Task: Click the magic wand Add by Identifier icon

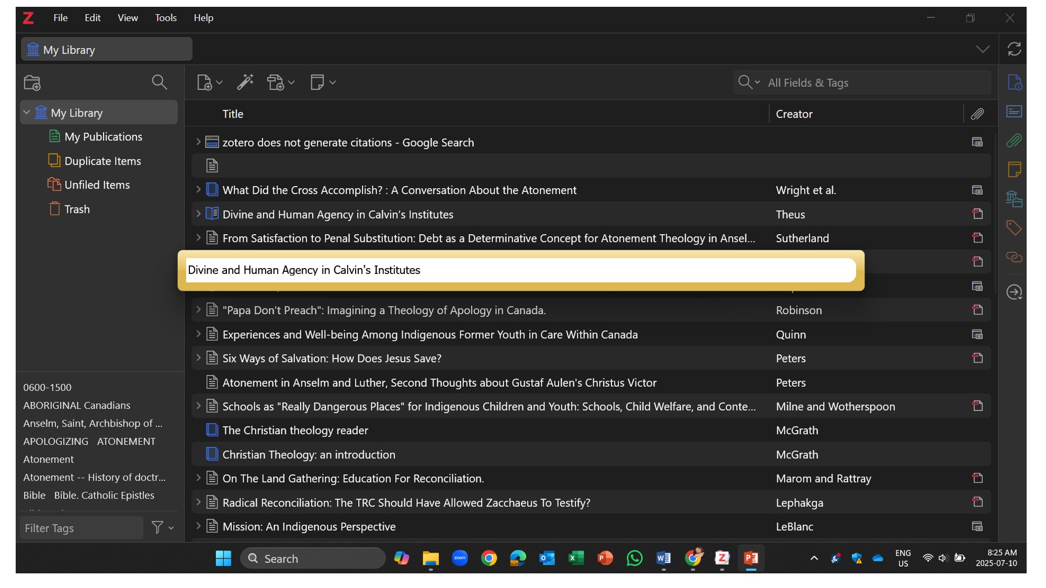Action: 245,82
